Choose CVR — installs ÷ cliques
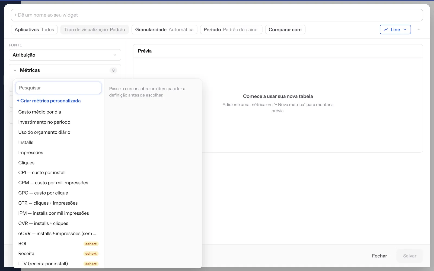 [x=58, y=224]
